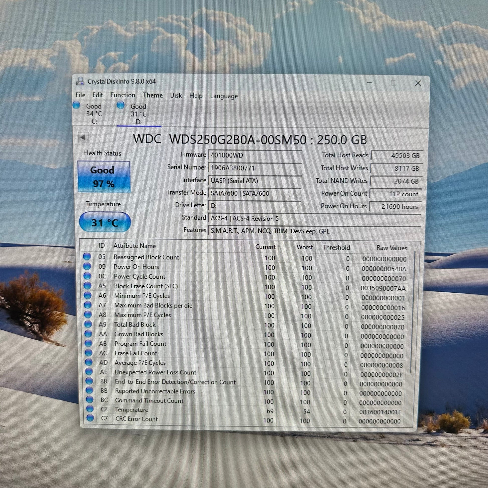Click the Drive Letter field
The image size is (488, 488).
point(255,206)
